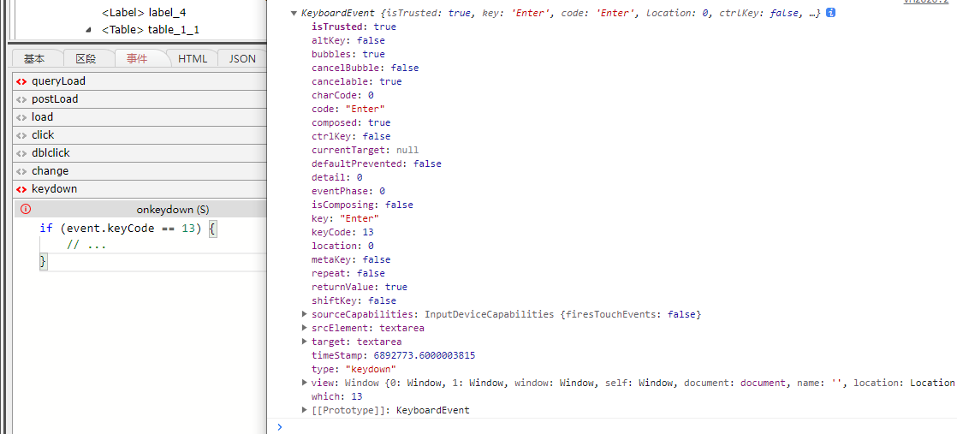Select table_1_1 in the component tree
The width and height of the screenshot is (957, 434).
point(150,29)
